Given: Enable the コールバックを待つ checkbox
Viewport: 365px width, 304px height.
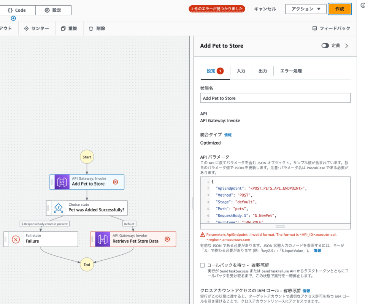Looking at the screenshot, I should 202,265.
